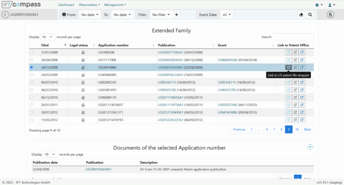Open the Event Date All dropdown
The width and height of the screenshot is (344, 185).
click(x=227, y=15)
